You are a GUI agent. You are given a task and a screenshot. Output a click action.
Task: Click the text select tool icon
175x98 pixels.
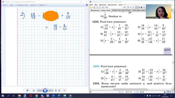point(139,7)
